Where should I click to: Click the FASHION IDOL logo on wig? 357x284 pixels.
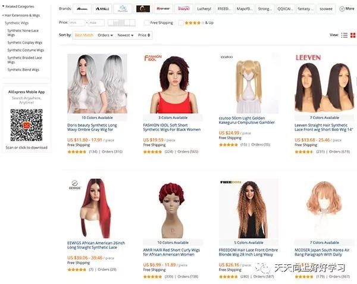tap(153, 58)
